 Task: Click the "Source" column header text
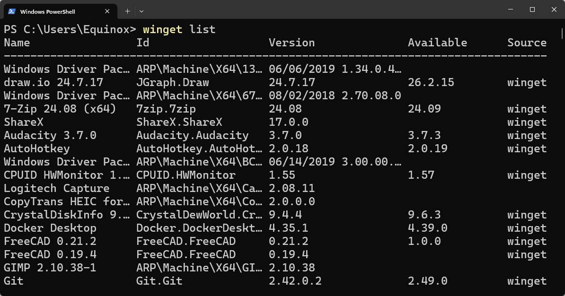(x=527, y=43)
